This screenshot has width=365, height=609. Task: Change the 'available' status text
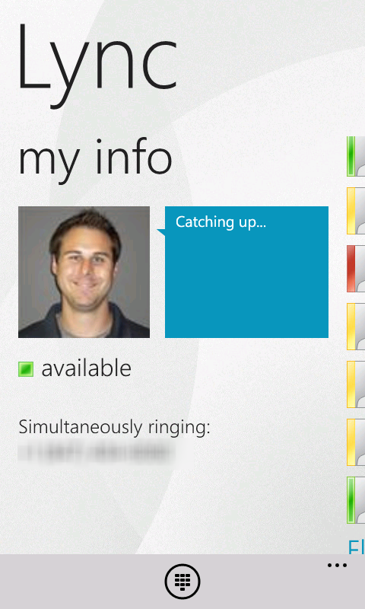86,368
